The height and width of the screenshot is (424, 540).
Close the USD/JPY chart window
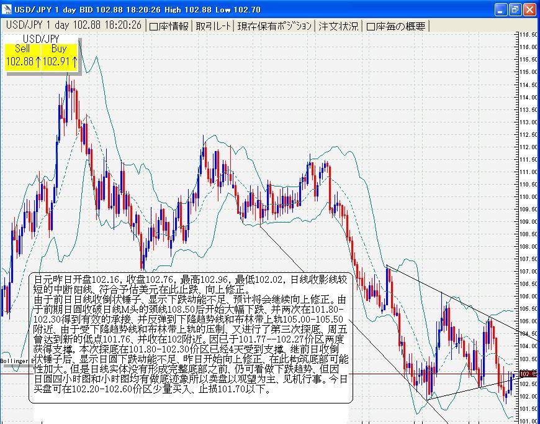tap(529, 10)
